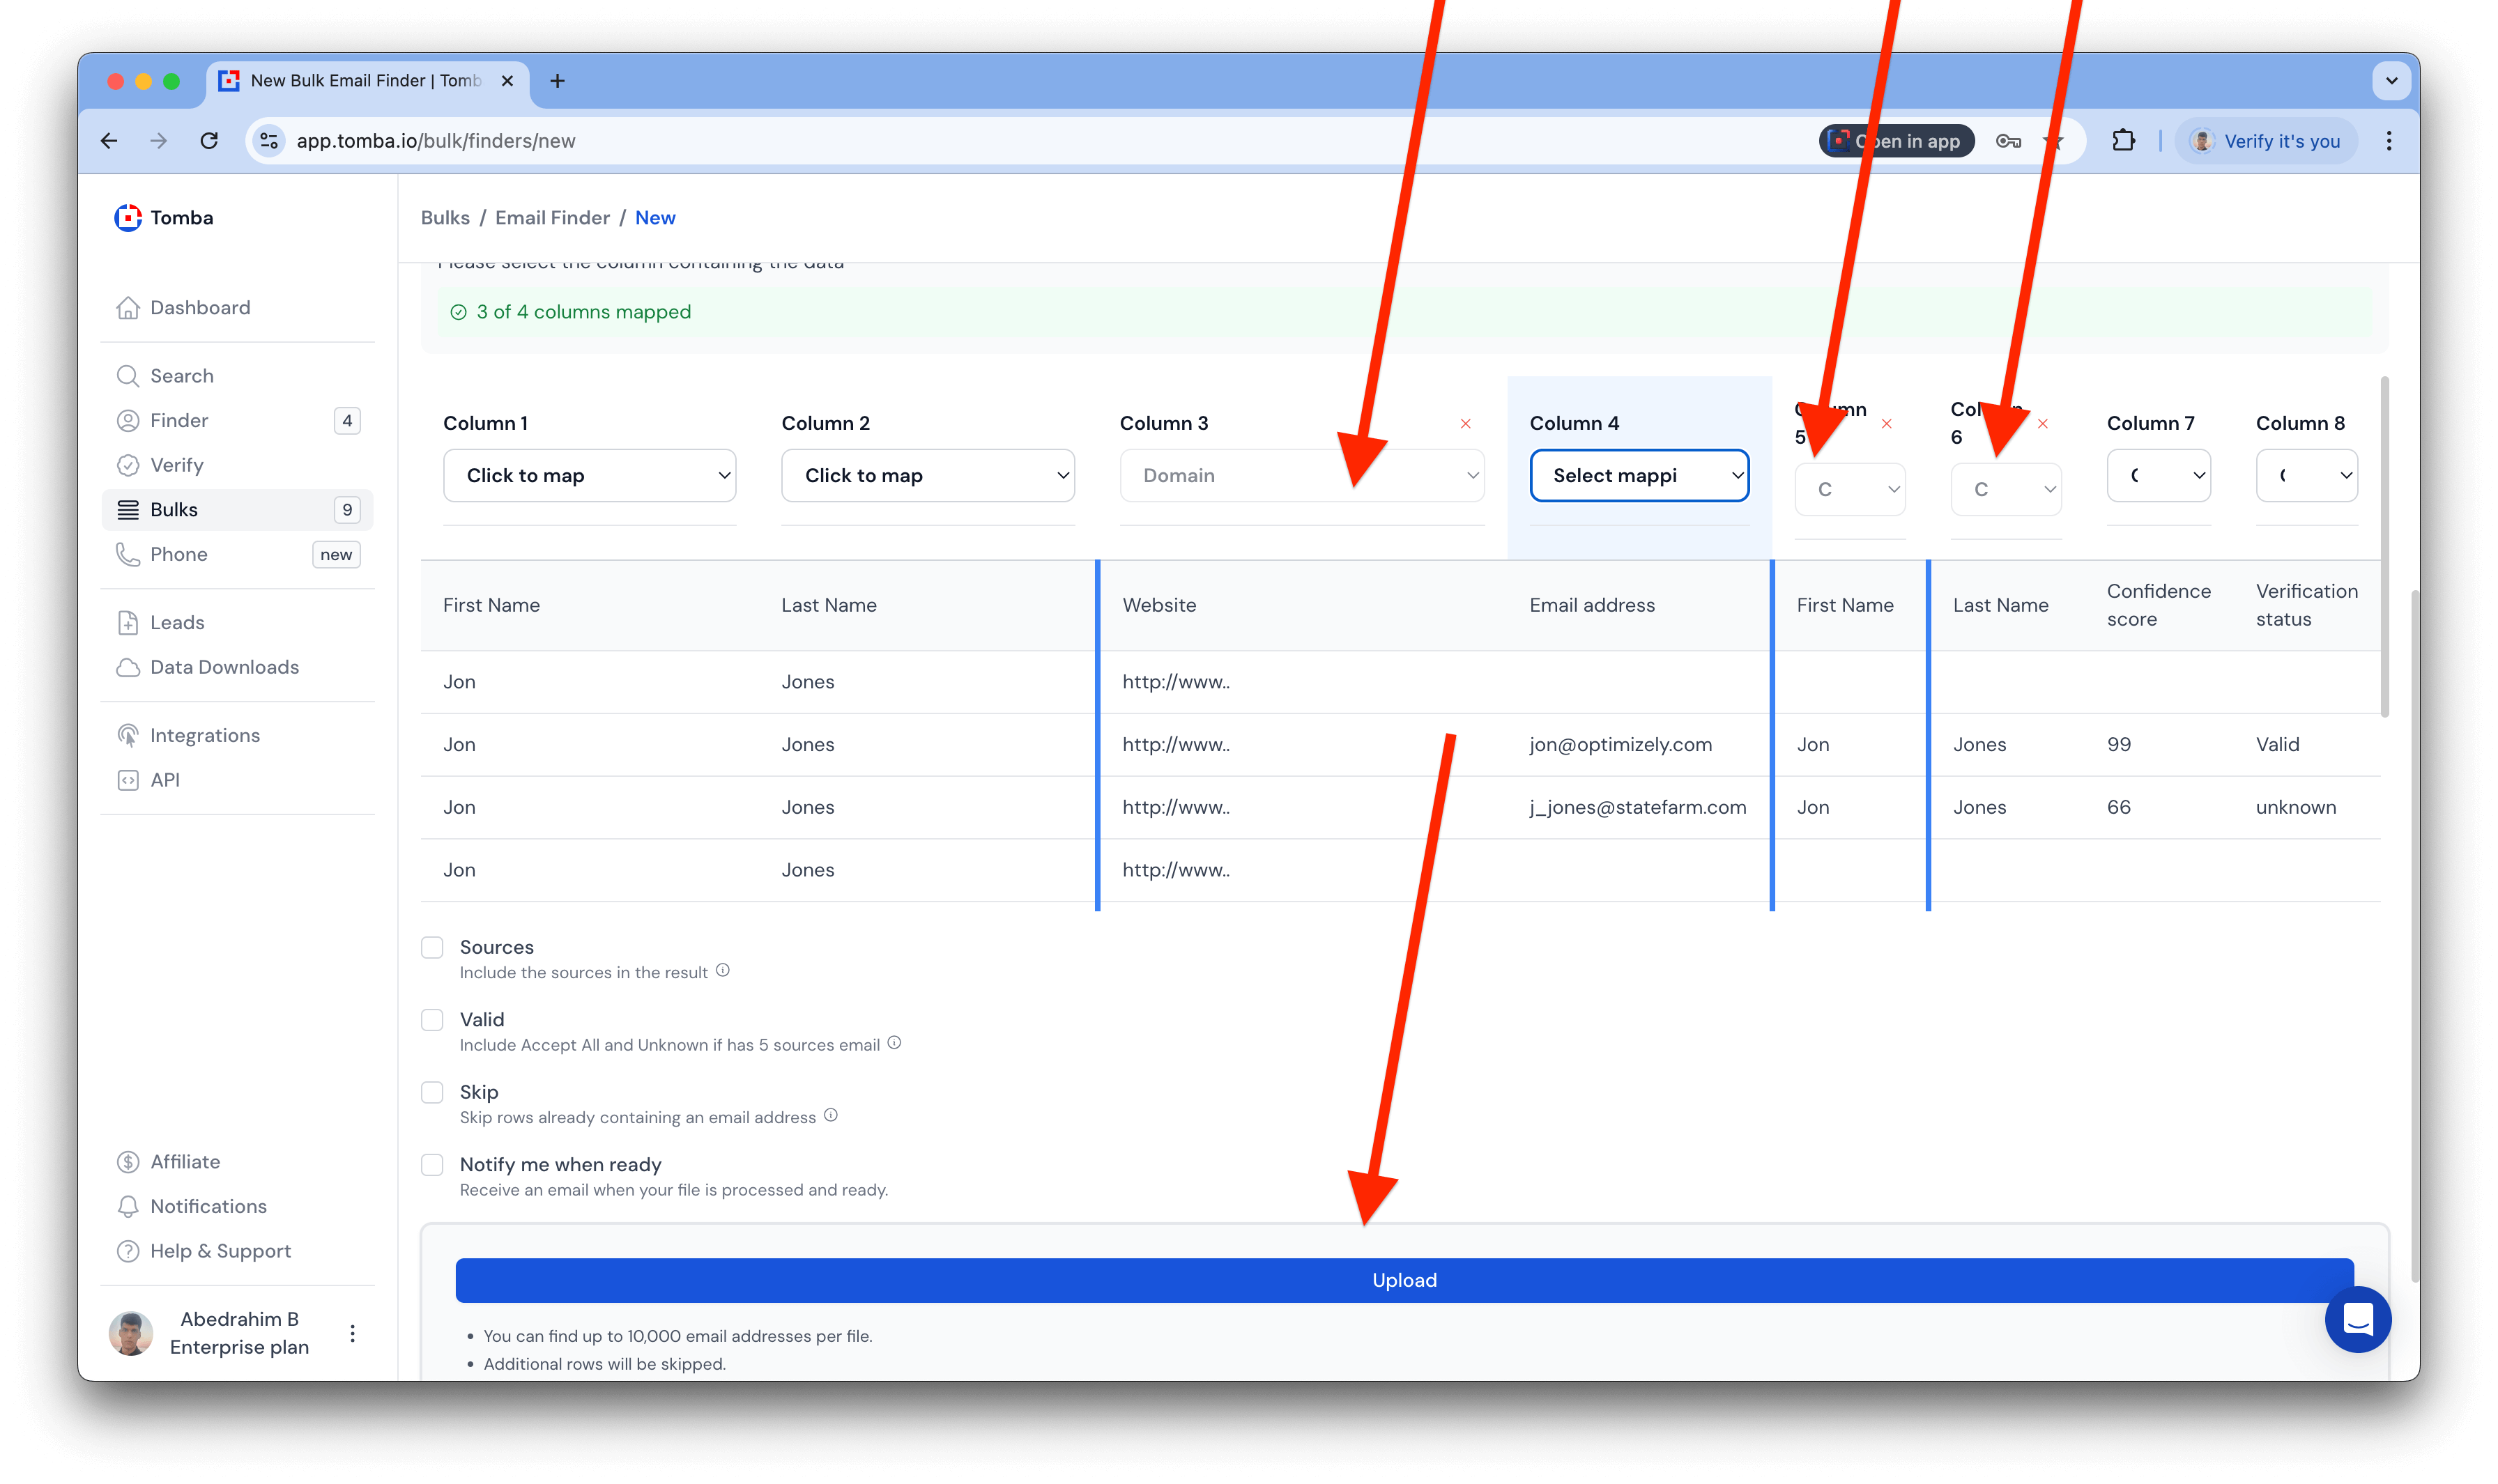The width and height of the screenshot is (2498, 1484).
Task: Click the Valid option info icon
Action: point(894,1043)
